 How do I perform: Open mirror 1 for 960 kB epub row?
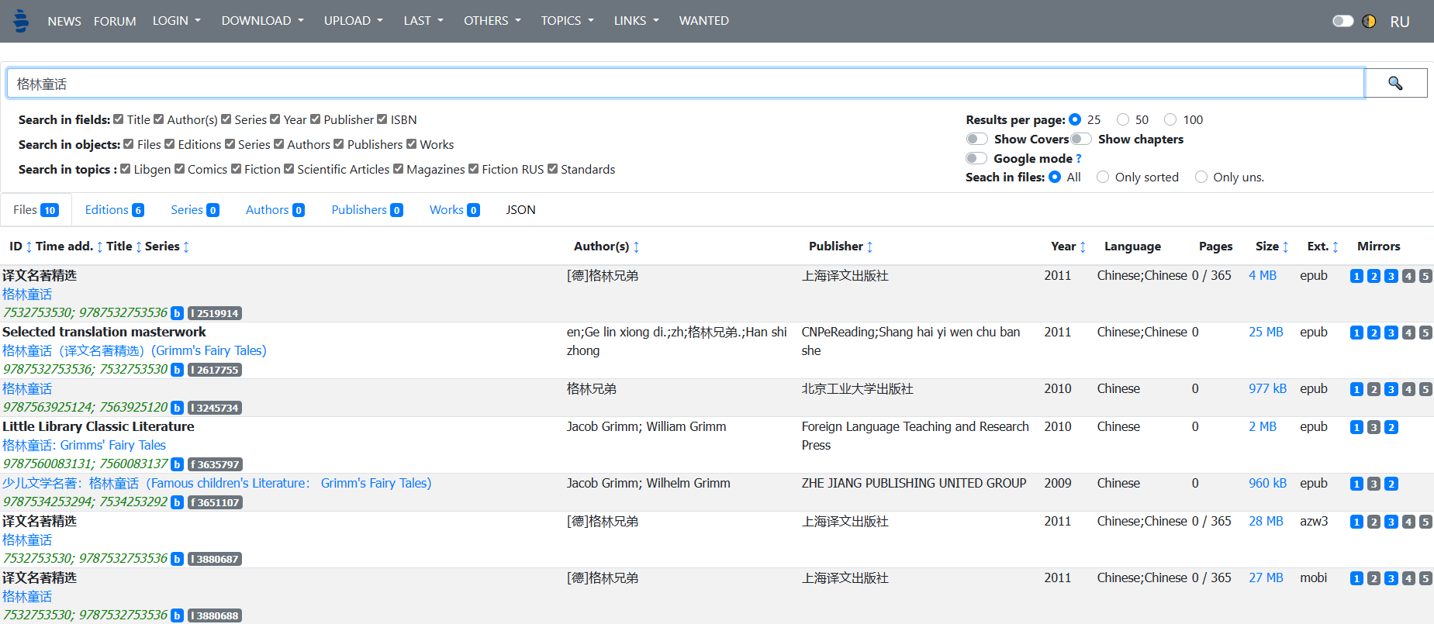(1356, 484)
